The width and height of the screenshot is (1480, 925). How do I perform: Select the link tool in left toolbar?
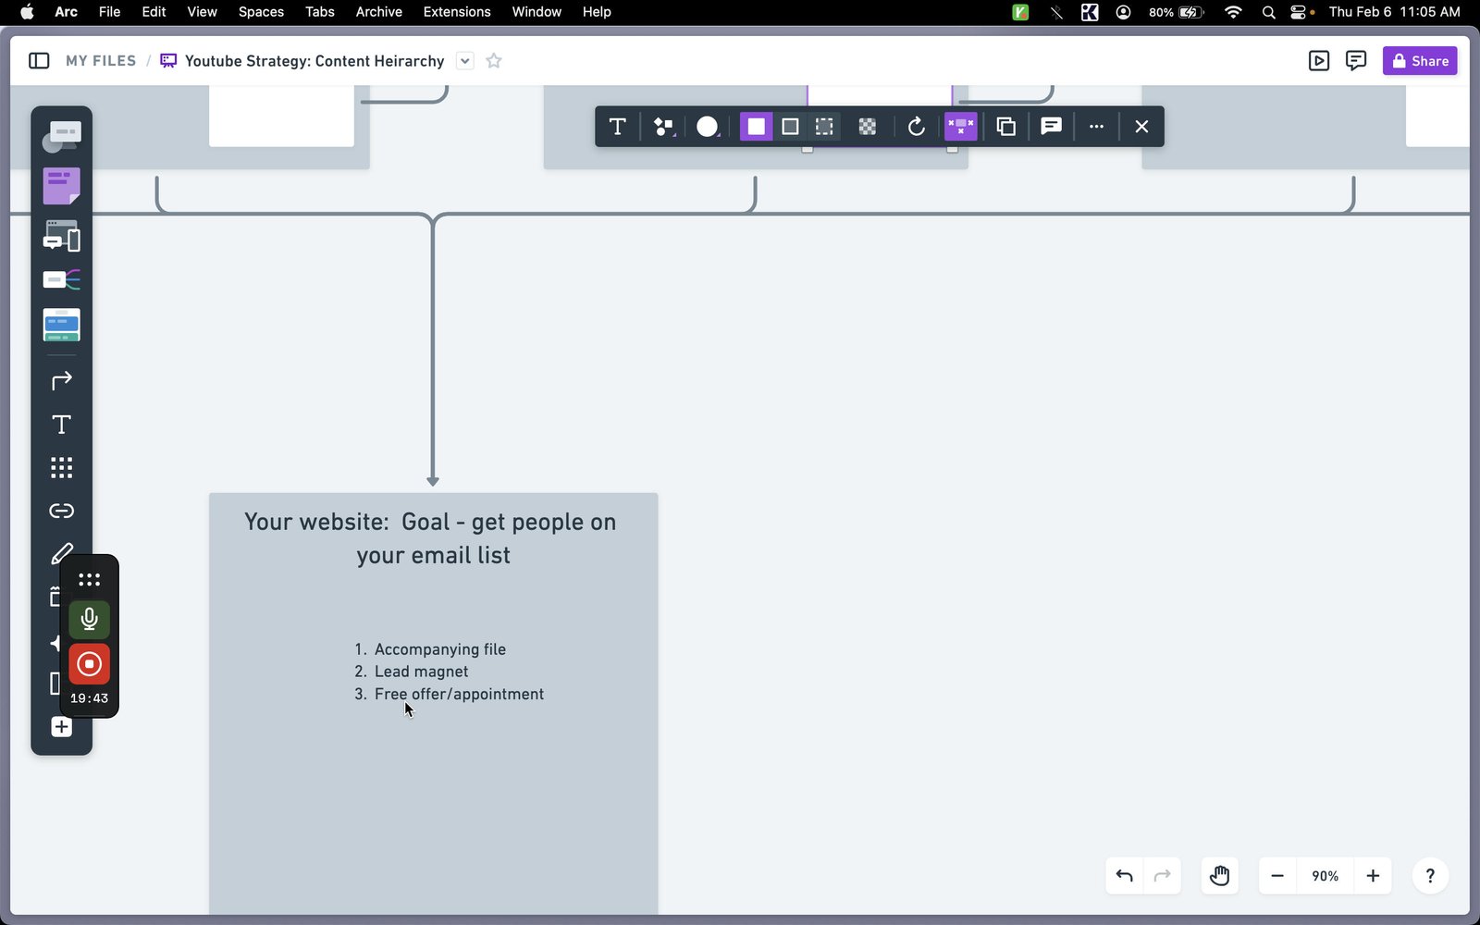pos(61,511)
